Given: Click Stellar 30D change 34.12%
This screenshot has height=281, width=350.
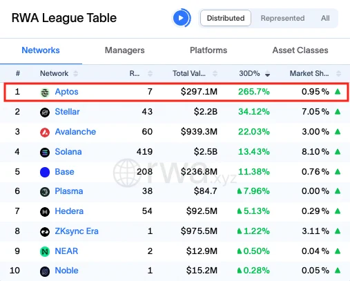Looking at the screenshot, I should click(x=254, y=112).
